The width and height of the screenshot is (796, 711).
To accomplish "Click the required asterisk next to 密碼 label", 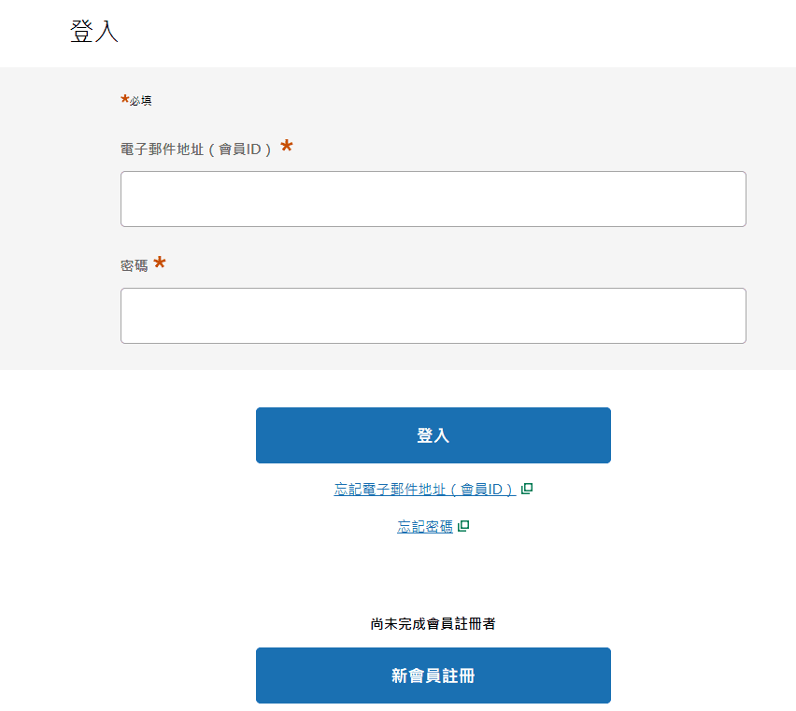I will coord(160,263).
